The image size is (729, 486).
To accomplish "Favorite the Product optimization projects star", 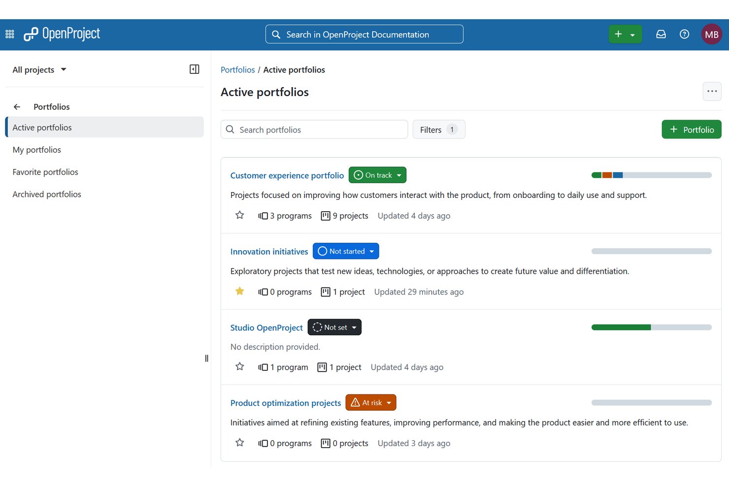I will tap(240, 443).
